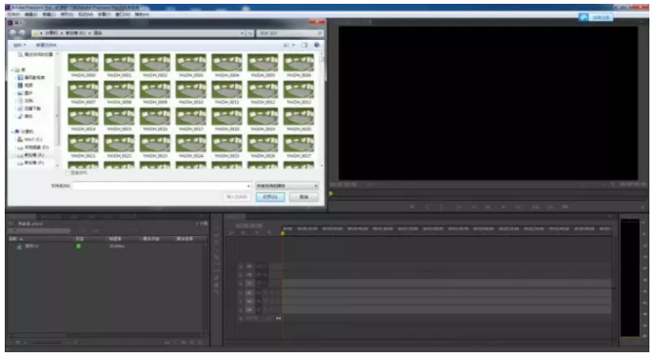
Task: Collapse the Computer tree node
Action: pos(12,131)
